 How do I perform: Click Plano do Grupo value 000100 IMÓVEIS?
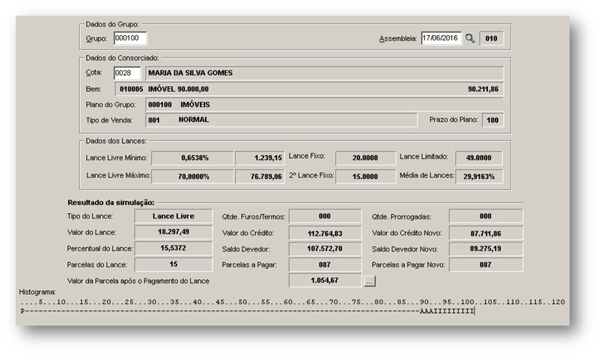coord(324,105)
